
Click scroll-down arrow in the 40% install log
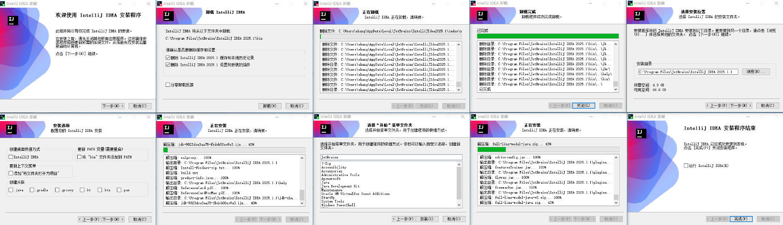coord(302,203)
